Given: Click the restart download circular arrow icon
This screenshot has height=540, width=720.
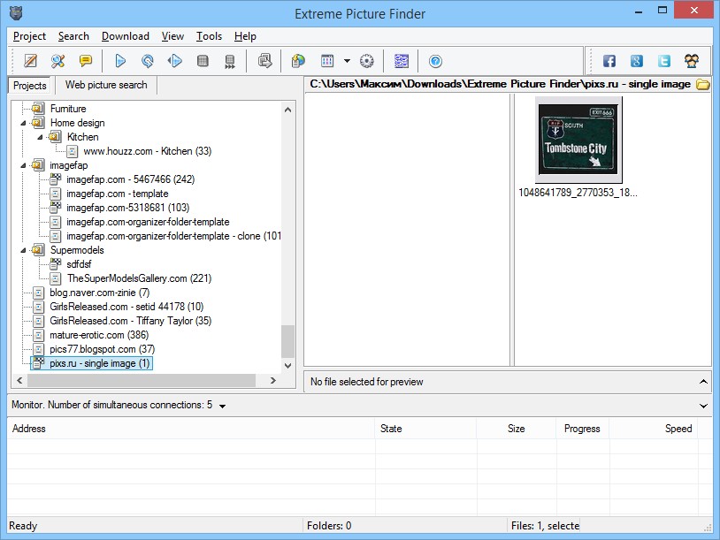Looking at the screenshot, I should coord(148,61).
